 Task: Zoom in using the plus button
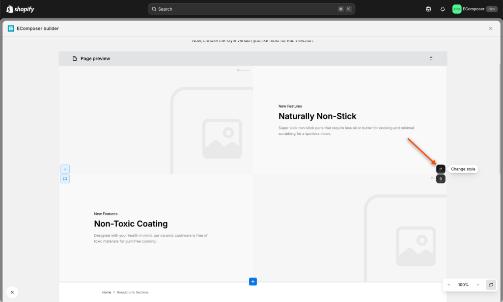coord(478,285)
